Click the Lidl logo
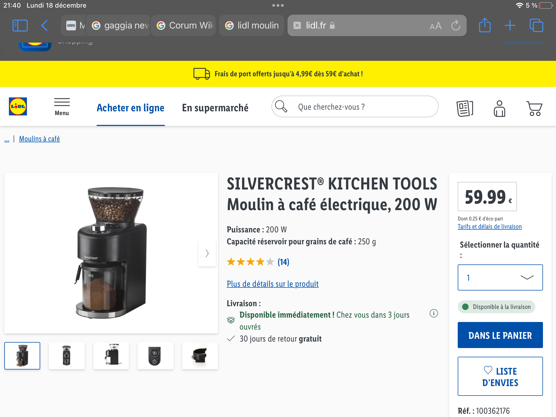 pyautogui.click(x=18, y=106)
